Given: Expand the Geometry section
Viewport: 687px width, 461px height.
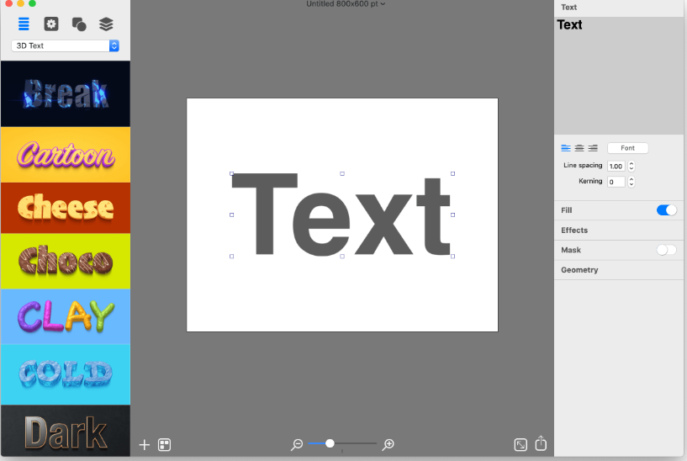Looking at the screenshot, I should tap(619, 270).
